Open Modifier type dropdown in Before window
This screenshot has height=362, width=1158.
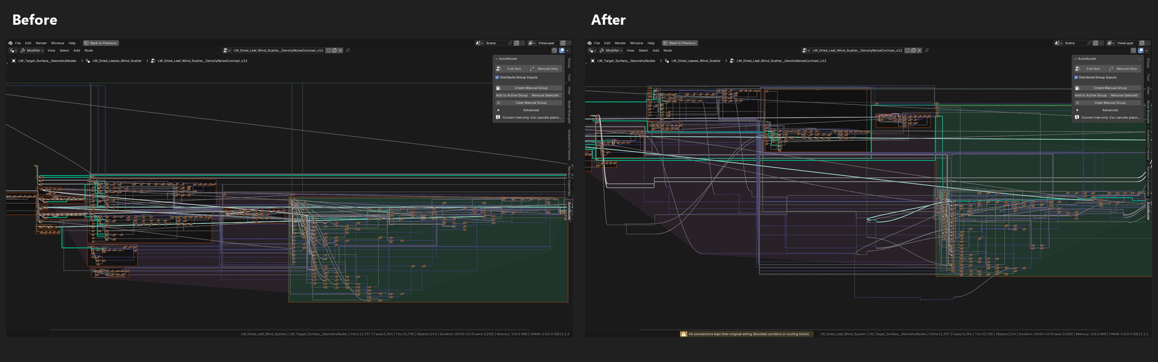[x=31, y=51]
